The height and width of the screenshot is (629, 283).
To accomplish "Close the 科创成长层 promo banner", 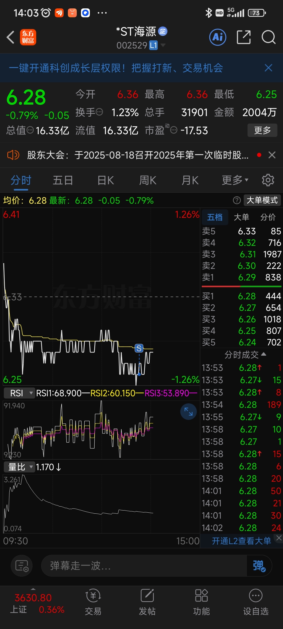I will tap(268, 68).
